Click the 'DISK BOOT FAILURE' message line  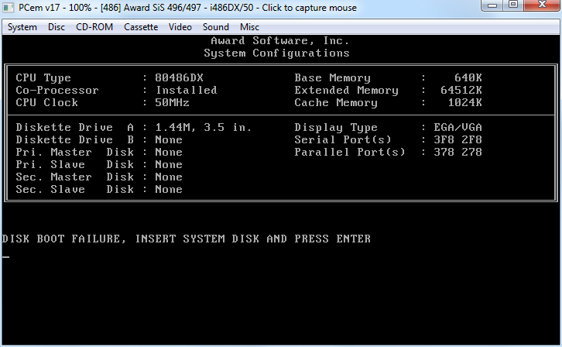coord(187,239)
